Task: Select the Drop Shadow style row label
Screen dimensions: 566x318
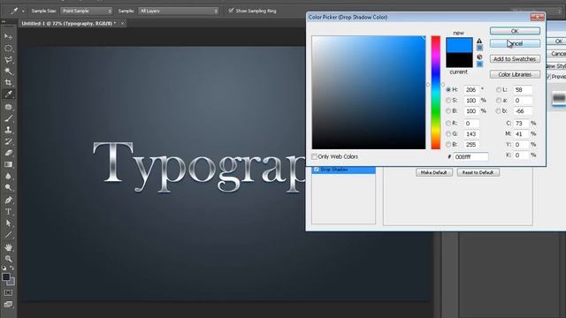Action: point(334,169)
